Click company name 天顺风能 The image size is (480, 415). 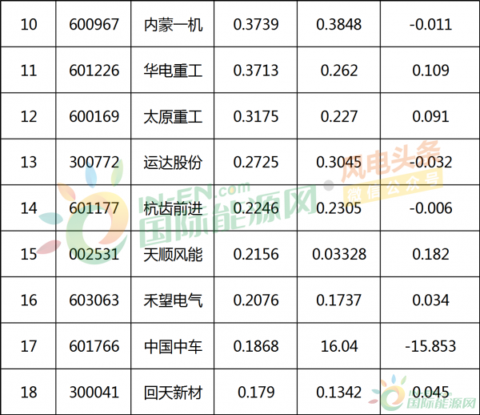(x=173, y=255)
